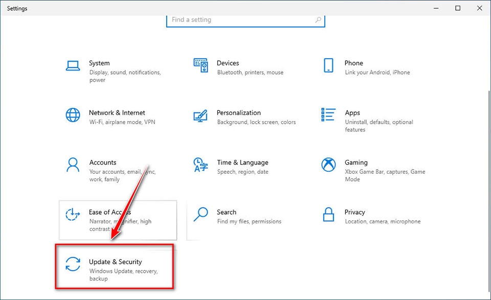Close the Settings window

pos(479,8)
